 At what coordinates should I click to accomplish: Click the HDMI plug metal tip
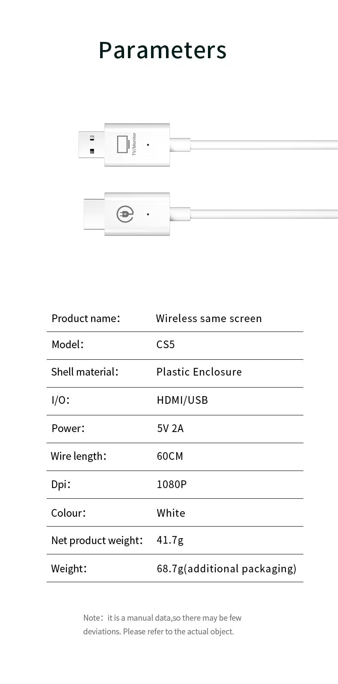pos(94,214)
